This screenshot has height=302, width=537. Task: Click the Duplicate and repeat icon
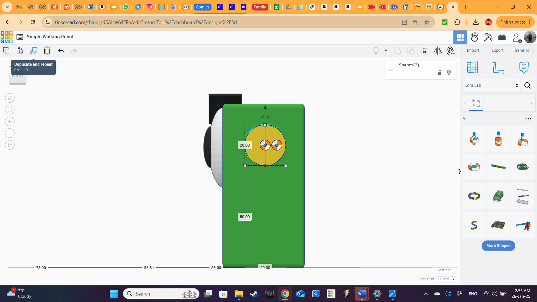(34, 50)
